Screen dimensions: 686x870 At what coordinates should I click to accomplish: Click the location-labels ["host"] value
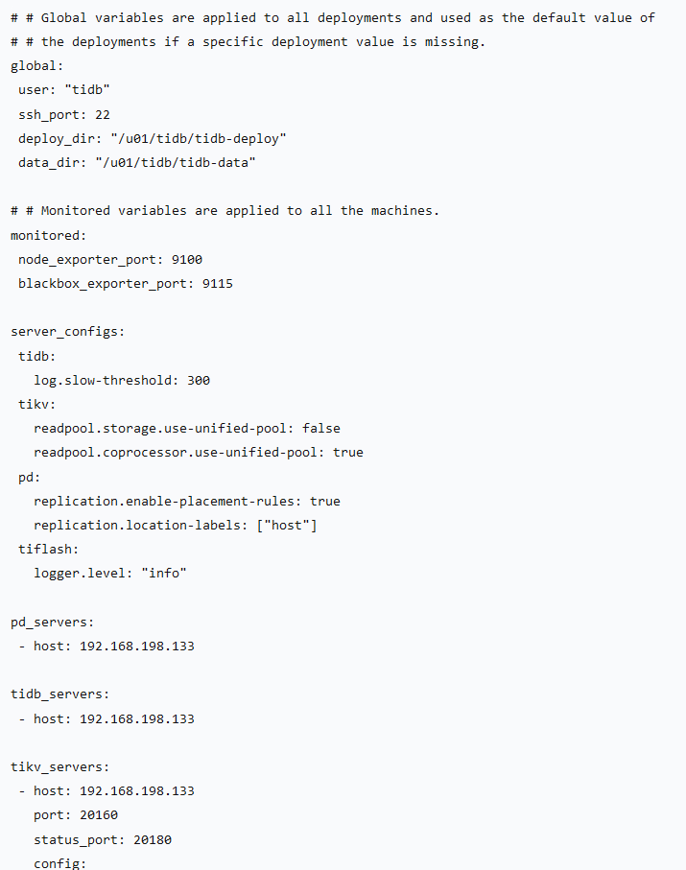(x=286, y=525)
